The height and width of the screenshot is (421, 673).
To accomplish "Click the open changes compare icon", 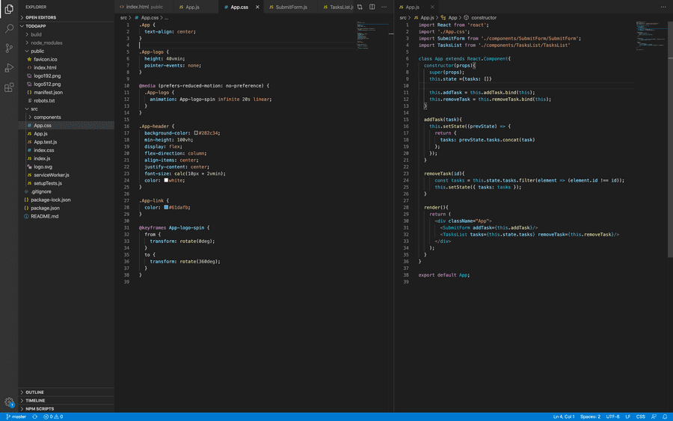I will point(360,7).
